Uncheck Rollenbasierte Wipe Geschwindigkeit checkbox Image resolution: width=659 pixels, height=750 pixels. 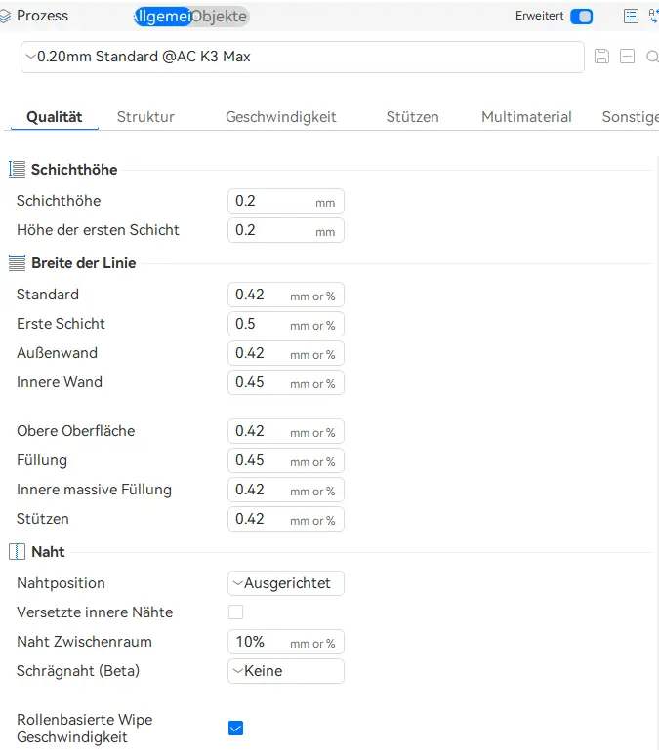(x=235, y=728)
